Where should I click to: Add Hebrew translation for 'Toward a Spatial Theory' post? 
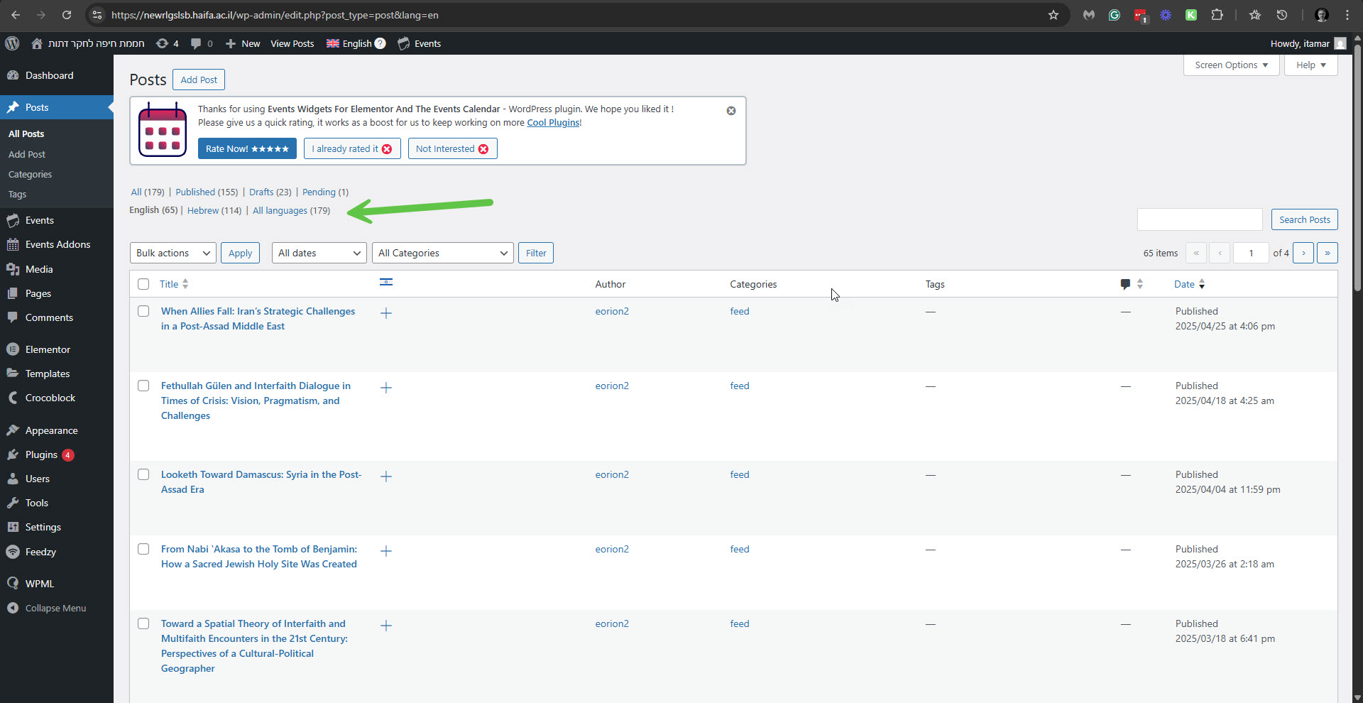coord(386,626)
